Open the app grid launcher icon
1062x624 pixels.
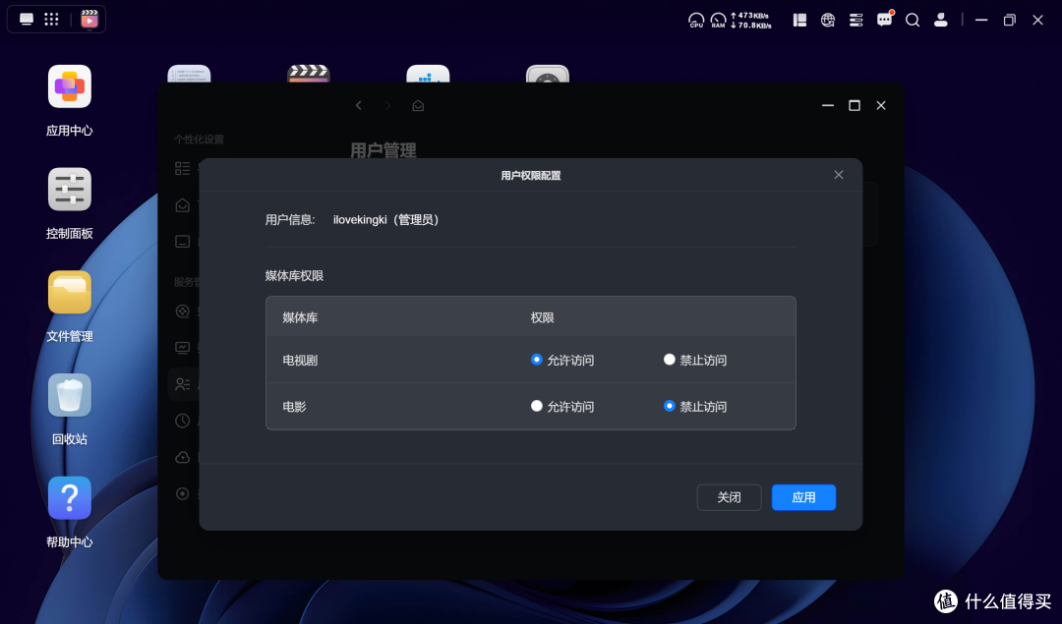coord(51,19)
